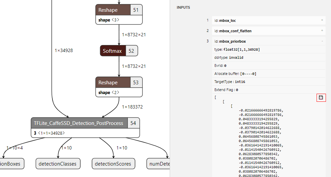Click the number 54 badge on PostProcess node
This screenshot has height=177, width=331.
(133, 123)
